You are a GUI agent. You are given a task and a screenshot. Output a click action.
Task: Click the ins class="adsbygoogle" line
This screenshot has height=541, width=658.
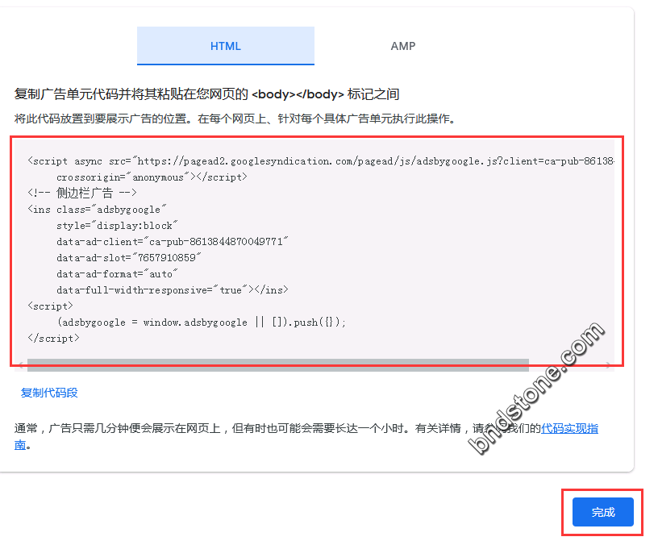[x=97, y=210]
